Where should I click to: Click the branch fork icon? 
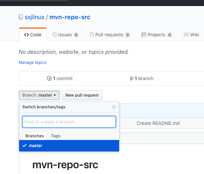132,78
